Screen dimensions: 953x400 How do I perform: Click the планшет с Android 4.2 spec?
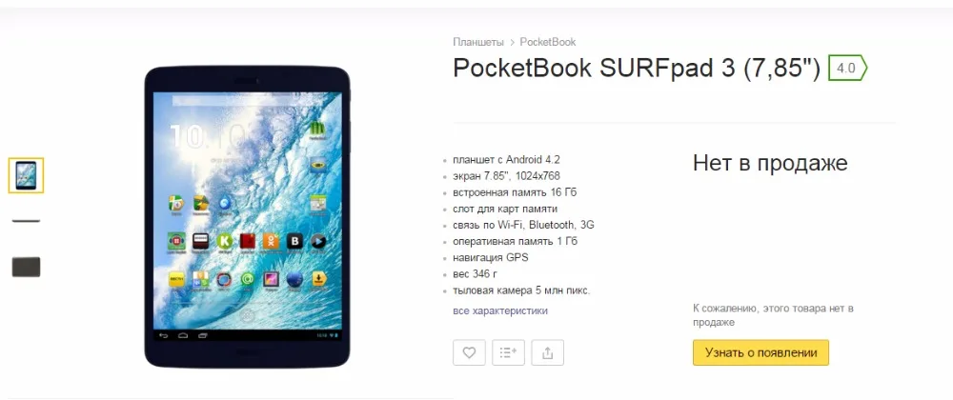tap(506, 160)
